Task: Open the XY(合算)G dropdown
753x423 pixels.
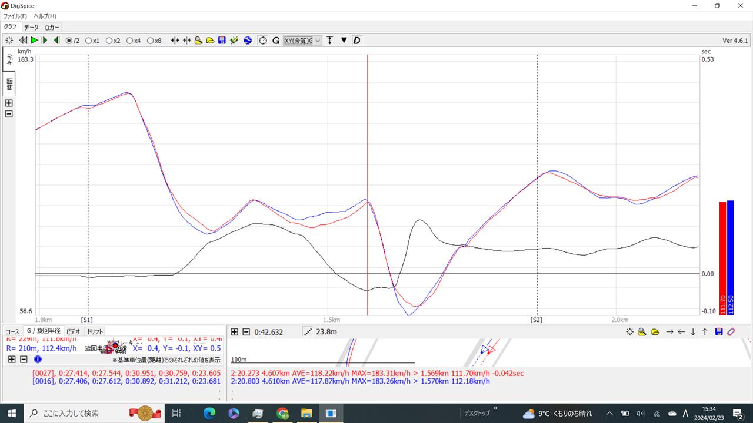Action: [302, 41]
